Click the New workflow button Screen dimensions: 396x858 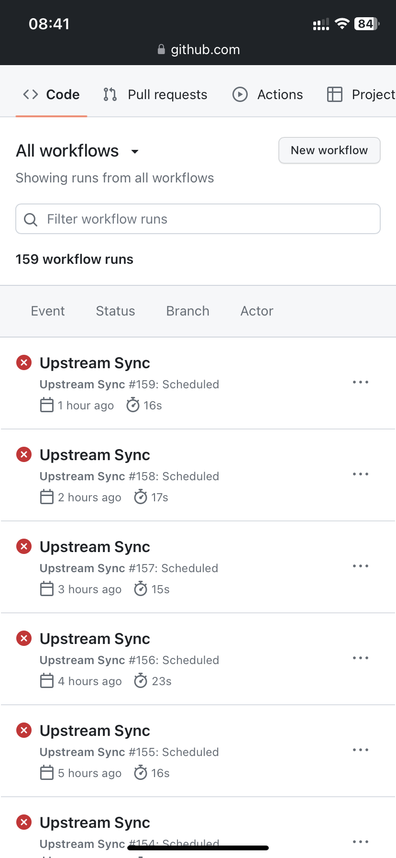329,150
